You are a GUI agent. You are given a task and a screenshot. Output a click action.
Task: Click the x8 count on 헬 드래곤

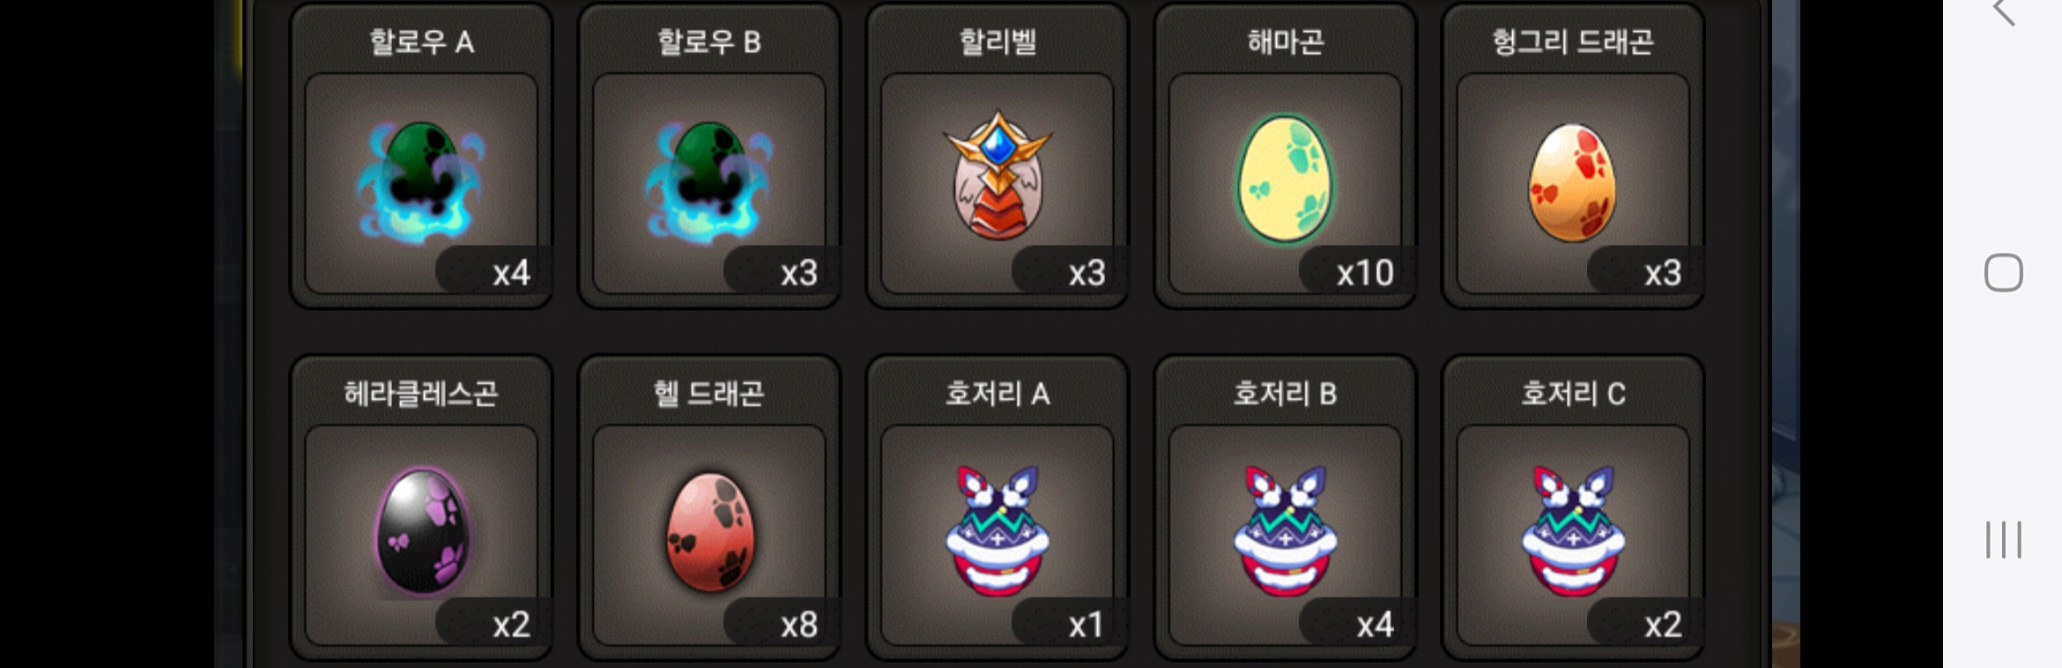point(799,625)
